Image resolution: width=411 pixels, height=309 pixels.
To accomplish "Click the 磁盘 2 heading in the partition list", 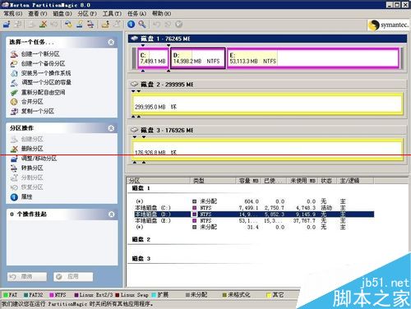I will tap(141, 239).
